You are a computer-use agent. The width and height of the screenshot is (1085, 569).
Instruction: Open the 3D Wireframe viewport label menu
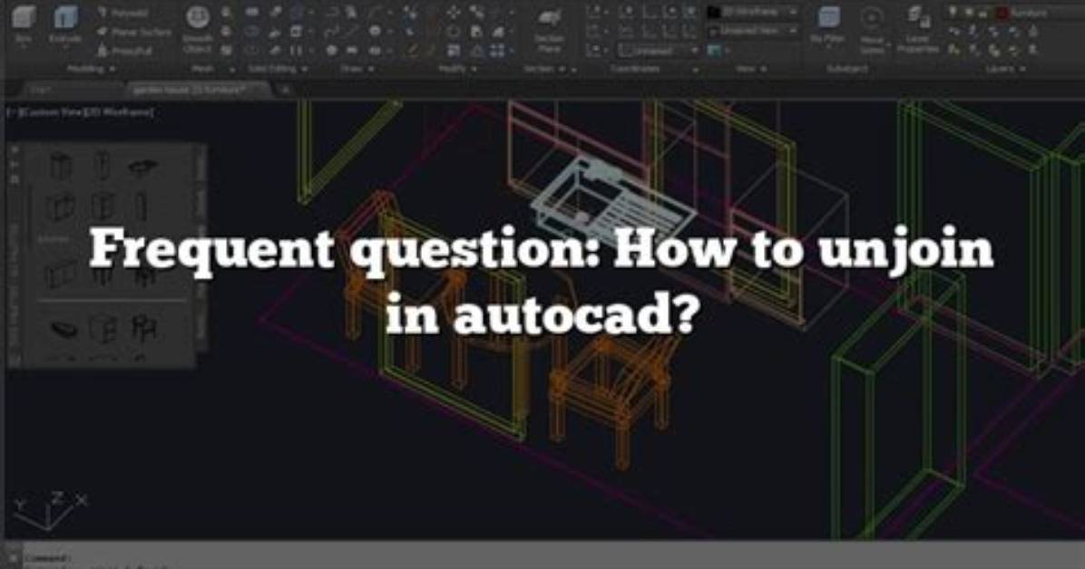118,112
